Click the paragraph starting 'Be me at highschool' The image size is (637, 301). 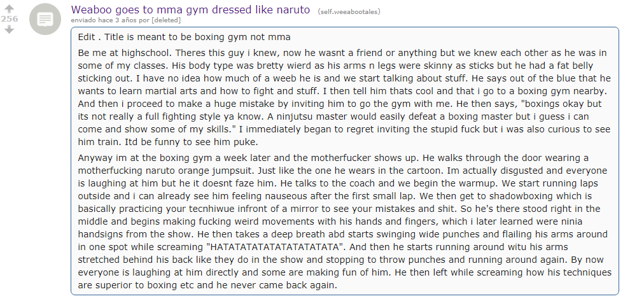click(x=344, y=97)
